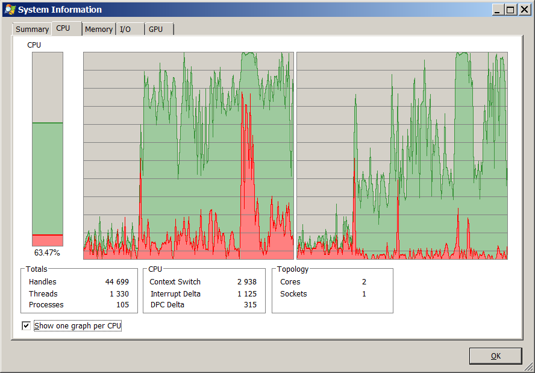This screenshot has height=373, width=535.
Task: Click the Handles count value
Action: (x=117, y=282)
